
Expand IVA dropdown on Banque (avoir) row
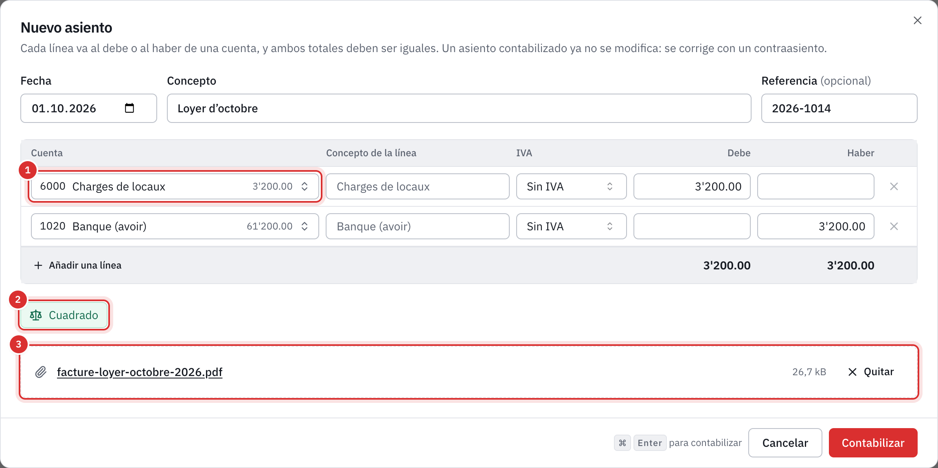pos(571,226)
